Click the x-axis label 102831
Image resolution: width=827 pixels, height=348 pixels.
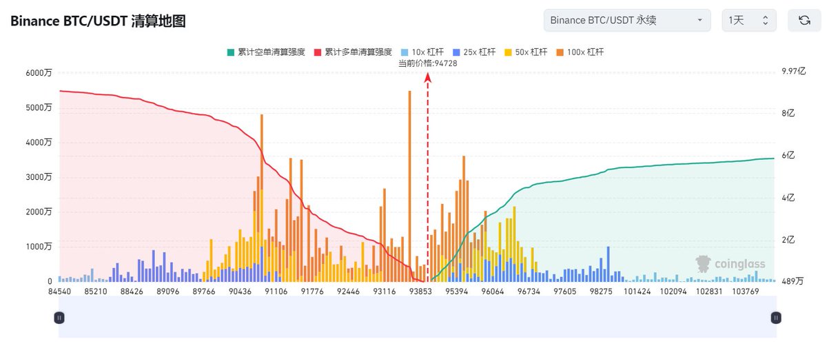[708, 291]
